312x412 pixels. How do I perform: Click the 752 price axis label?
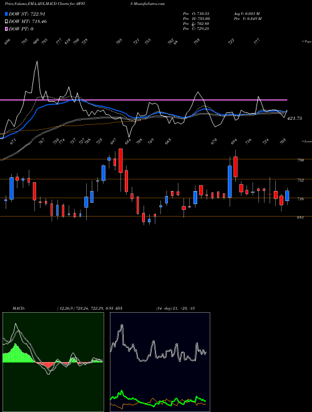coord(300,180)
